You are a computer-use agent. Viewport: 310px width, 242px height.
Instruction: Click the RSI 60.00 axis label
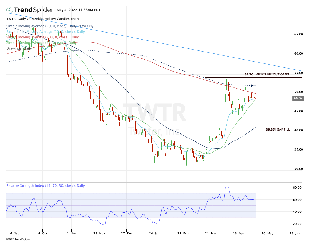click(x=297, y=200)
